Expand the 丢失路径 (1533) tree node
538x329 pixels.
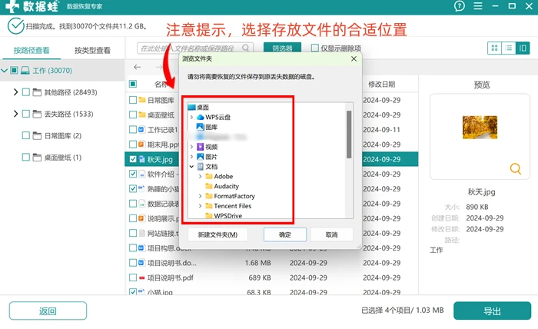15,114
